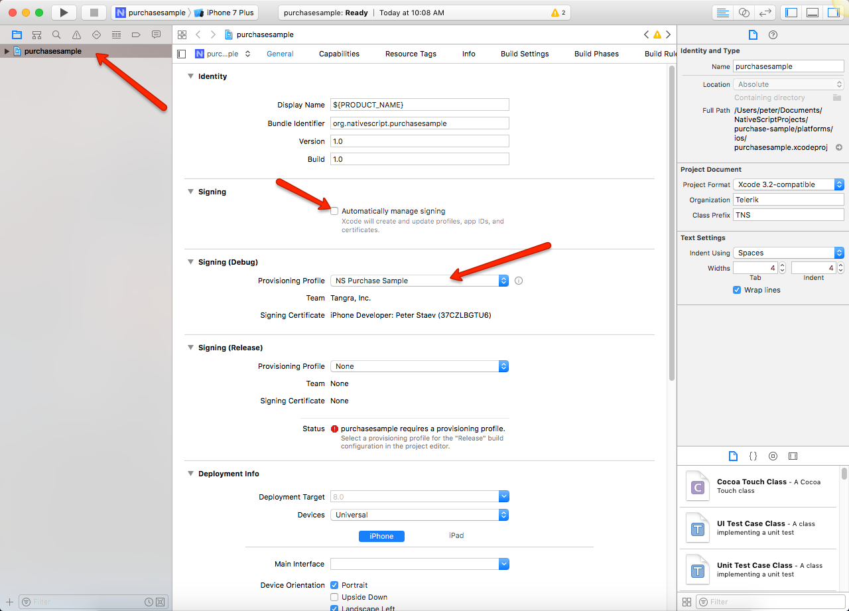Show the file inspector
Screen dimensions: 849x611
point(753,34)
